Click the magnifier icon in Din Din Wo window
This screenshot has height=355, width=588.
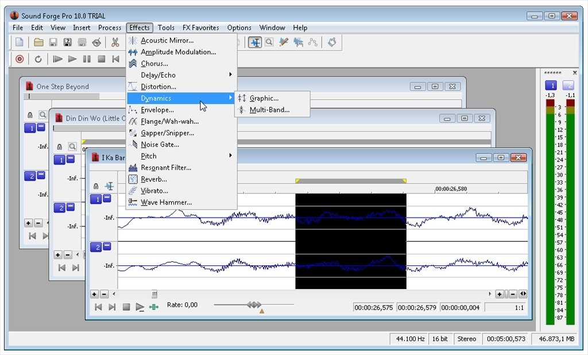coord(72,146)
